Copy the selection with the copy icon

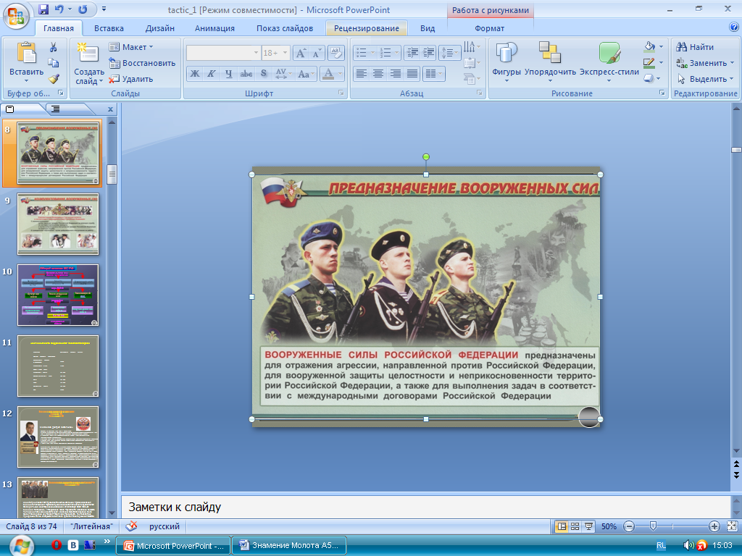tap(54, 63)
